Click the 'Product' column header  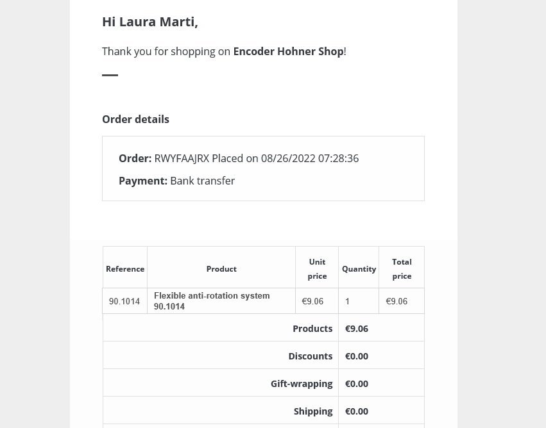click(x=221, y=269)
